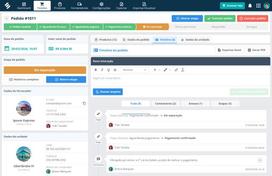
Task: Select the Pagamento confirmado stage
Action: click(x=119, y=27)
